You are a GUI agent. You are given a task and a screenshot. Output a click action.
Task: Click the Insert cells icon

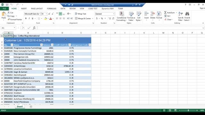pos(146,14)
